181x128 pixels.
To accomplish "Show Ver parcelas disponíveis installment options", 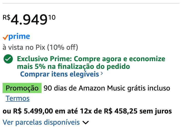I will pyautogui.click(x=41, y=122).
